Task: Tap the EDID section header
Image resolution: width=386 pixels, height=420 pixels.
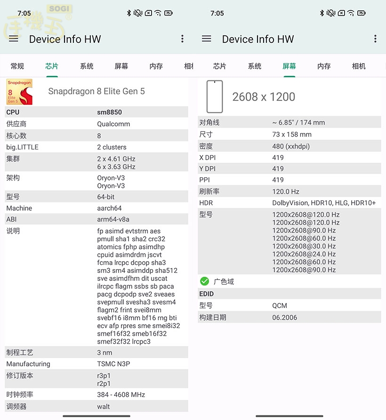Action: pyautogui.click(x=289, y=294)
